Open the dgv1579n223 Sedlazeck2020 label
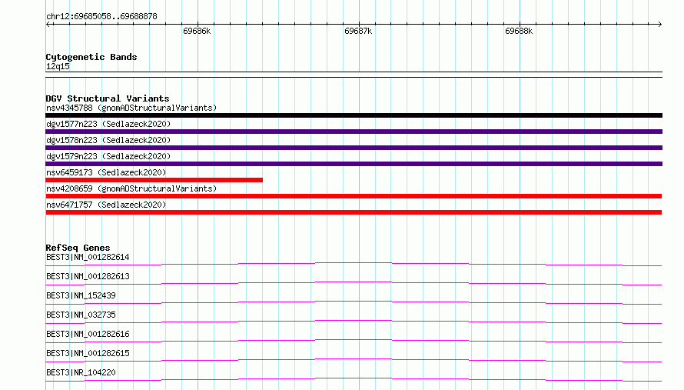 (108, 156)
